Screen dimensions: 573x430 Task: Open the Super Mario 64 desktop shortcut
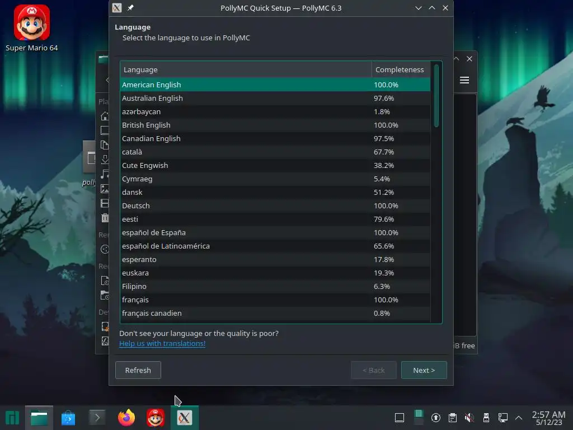pos(32,29)
